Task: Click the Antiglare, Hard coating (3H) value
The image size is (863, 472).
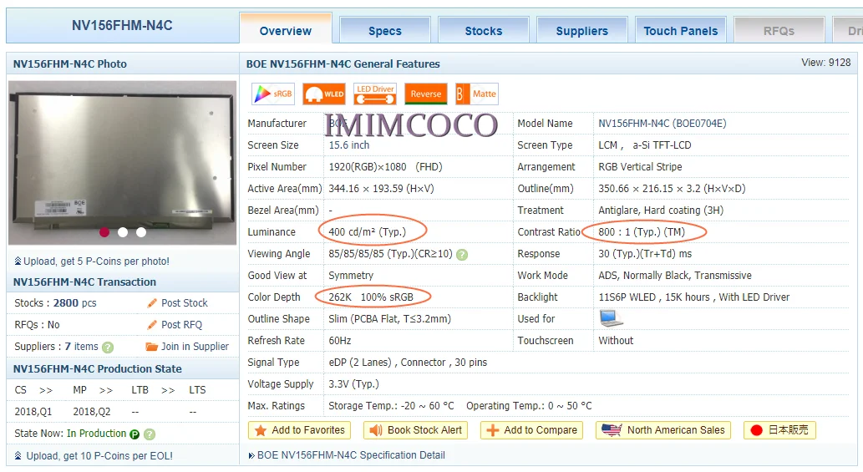Action: (661, 211)
